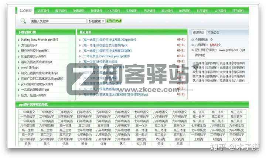Open the word 课件ppt link
Screen dimensions: 266x158
pos(30,67)
